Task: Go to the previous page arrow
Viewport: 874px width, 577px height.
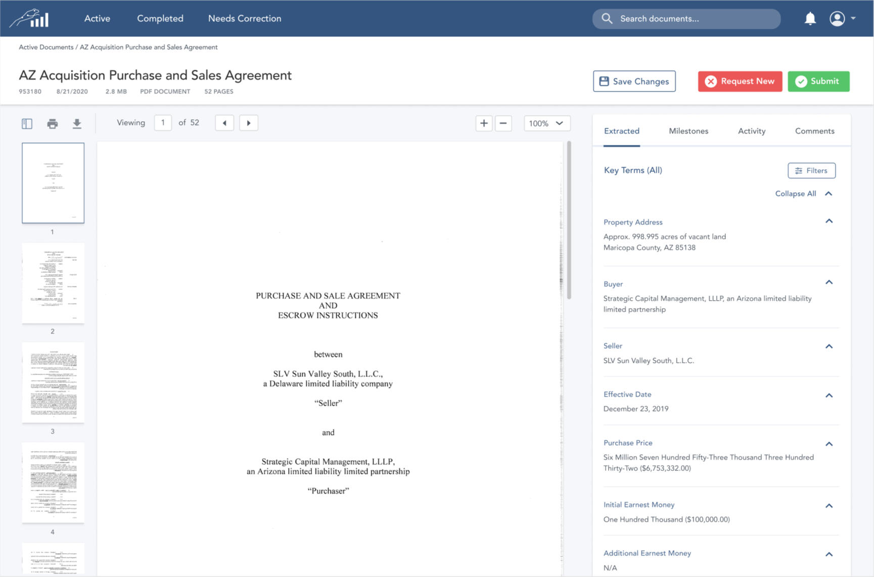Action: click(x=224, y=123)
